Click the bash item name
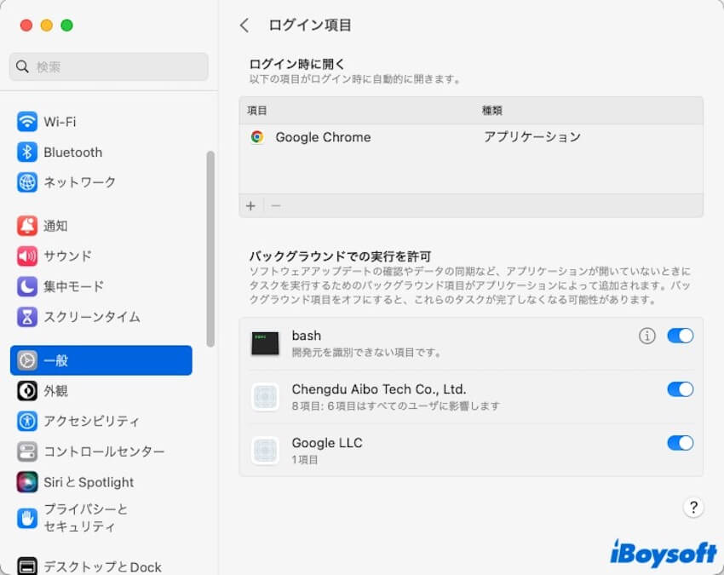This screenshot has width=724, height=575. [x=306, y=336]
